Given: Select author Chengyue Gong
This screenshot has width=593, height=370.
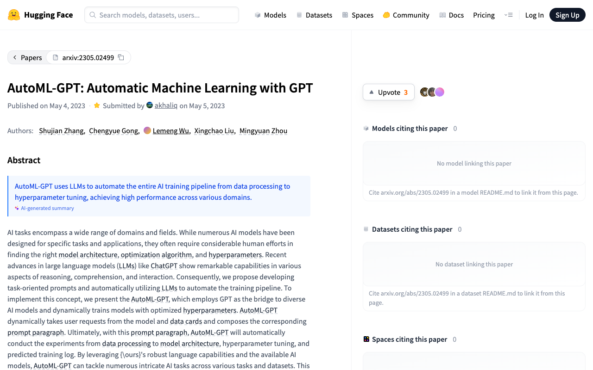Looking at the screenshot, I should 114,131.
